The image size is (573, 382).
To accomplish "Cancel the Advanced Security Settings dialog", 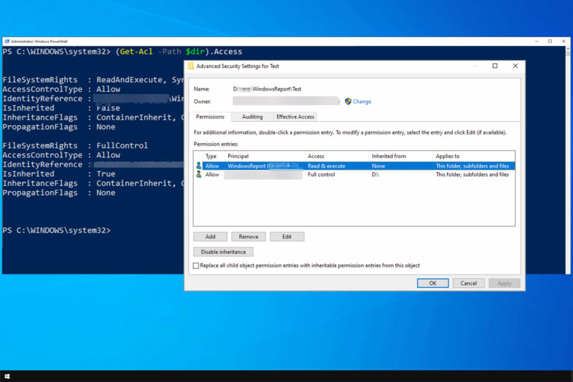I will coord(468,283).
